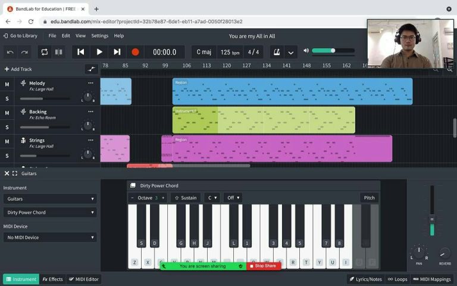Open the Settings menu
Image resolution: width=457 pixels, height=286 pixels.
(x=100, y=36)
